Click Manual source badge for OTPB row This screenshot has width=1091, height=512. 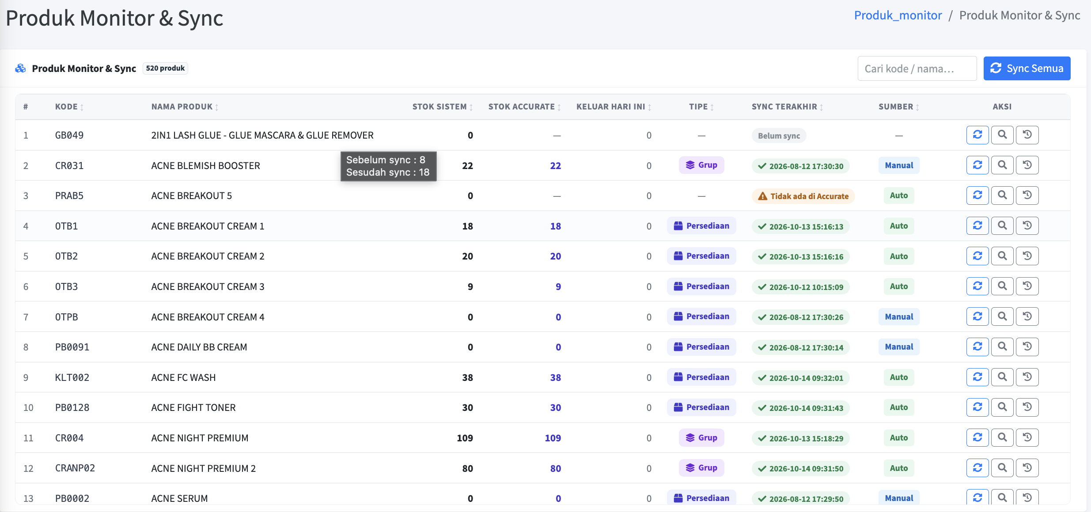coord(899,316)
